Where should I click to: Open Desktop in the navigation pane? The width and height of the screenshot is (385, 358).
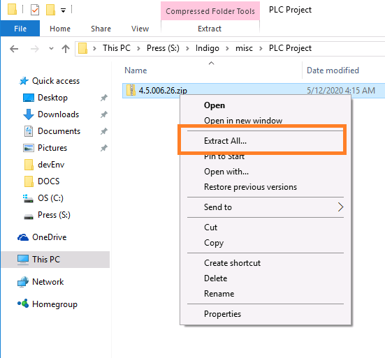[52, 98]
